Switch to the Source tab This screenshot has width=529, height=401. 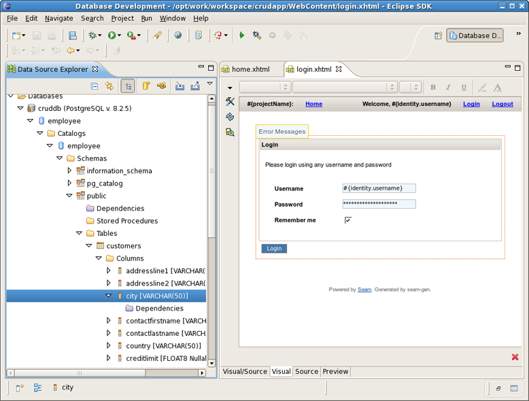pyautogui.click(x=307, y=371)
